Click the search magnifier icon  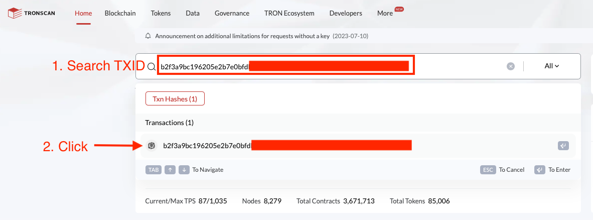pos(152,67)
